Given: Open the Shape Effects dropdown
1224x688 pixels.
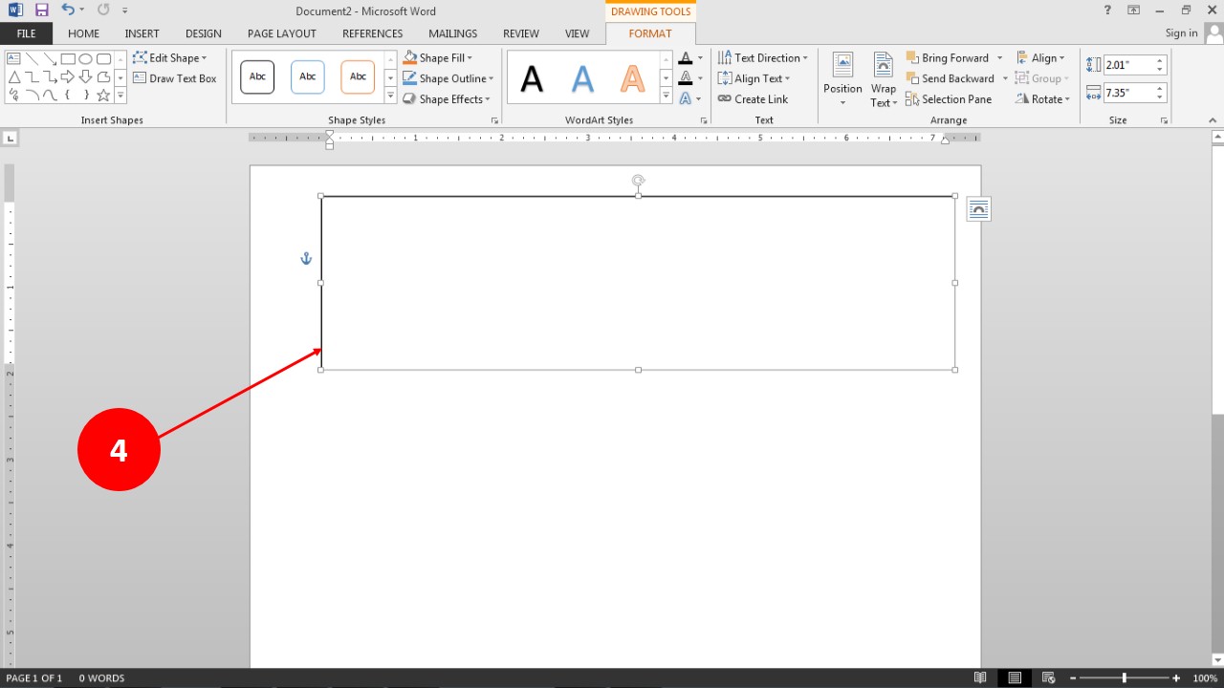Looking at the screenshot, I should pos(447,99).
